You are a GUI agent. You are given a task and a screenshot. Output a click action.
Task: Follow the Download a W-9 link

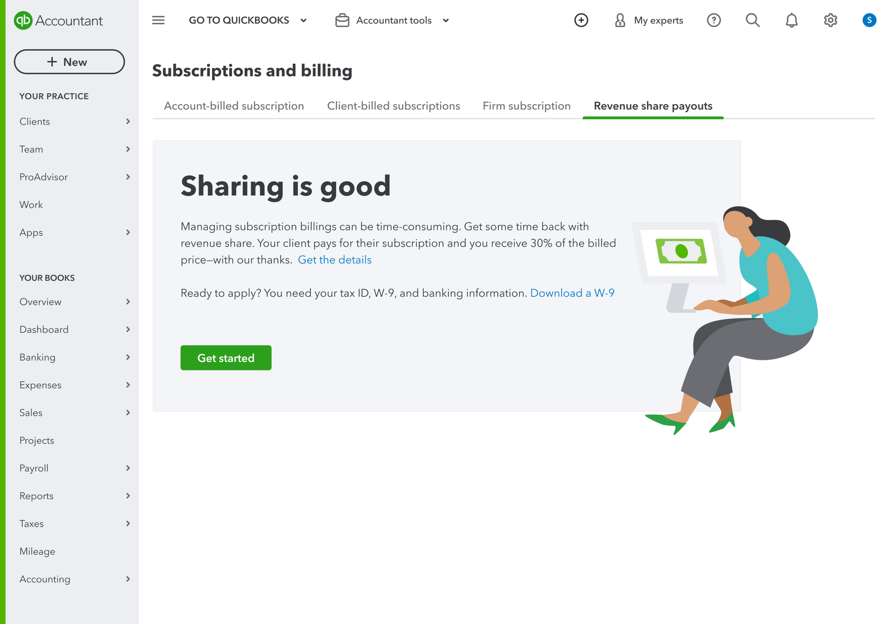[x=572, y=293]
